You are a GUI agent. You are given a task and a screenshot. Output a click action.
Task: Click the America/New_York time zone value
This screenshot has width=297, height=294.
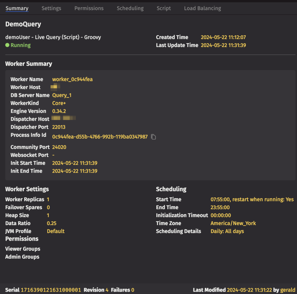pos(233,224)
